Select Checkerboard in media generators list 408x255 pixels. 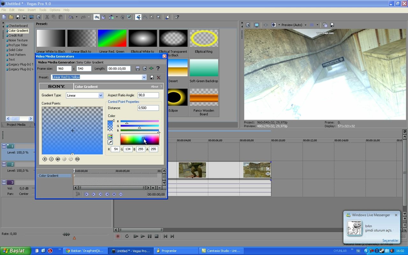(x=18, y=26)
